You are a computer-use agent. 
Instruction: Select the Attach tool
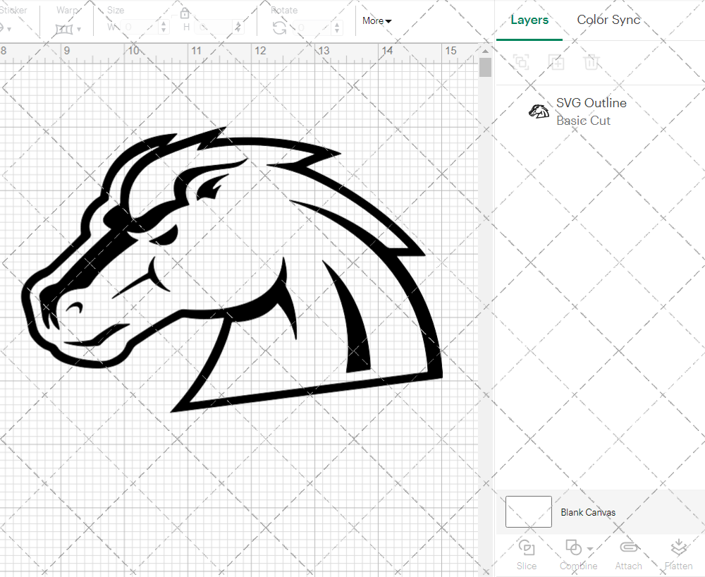point(629,554)
